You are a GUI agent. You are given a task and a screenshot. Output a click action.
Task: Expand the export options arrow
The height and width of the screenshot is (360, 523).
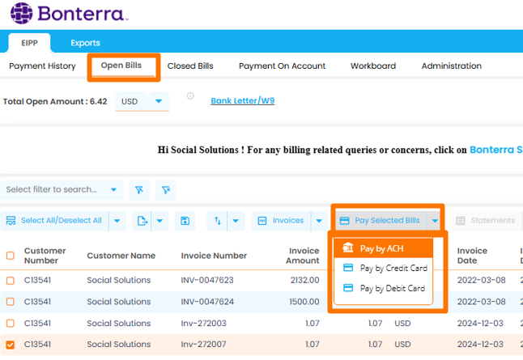point(159,221)
